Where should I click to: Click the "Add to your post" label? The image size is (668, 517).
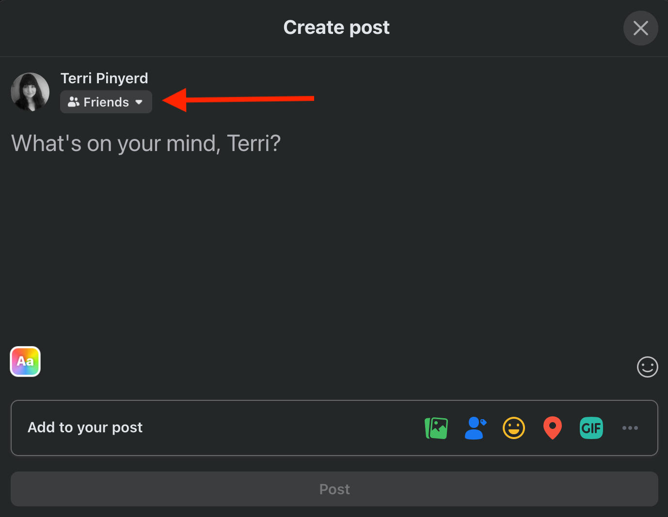pos(85,427)
